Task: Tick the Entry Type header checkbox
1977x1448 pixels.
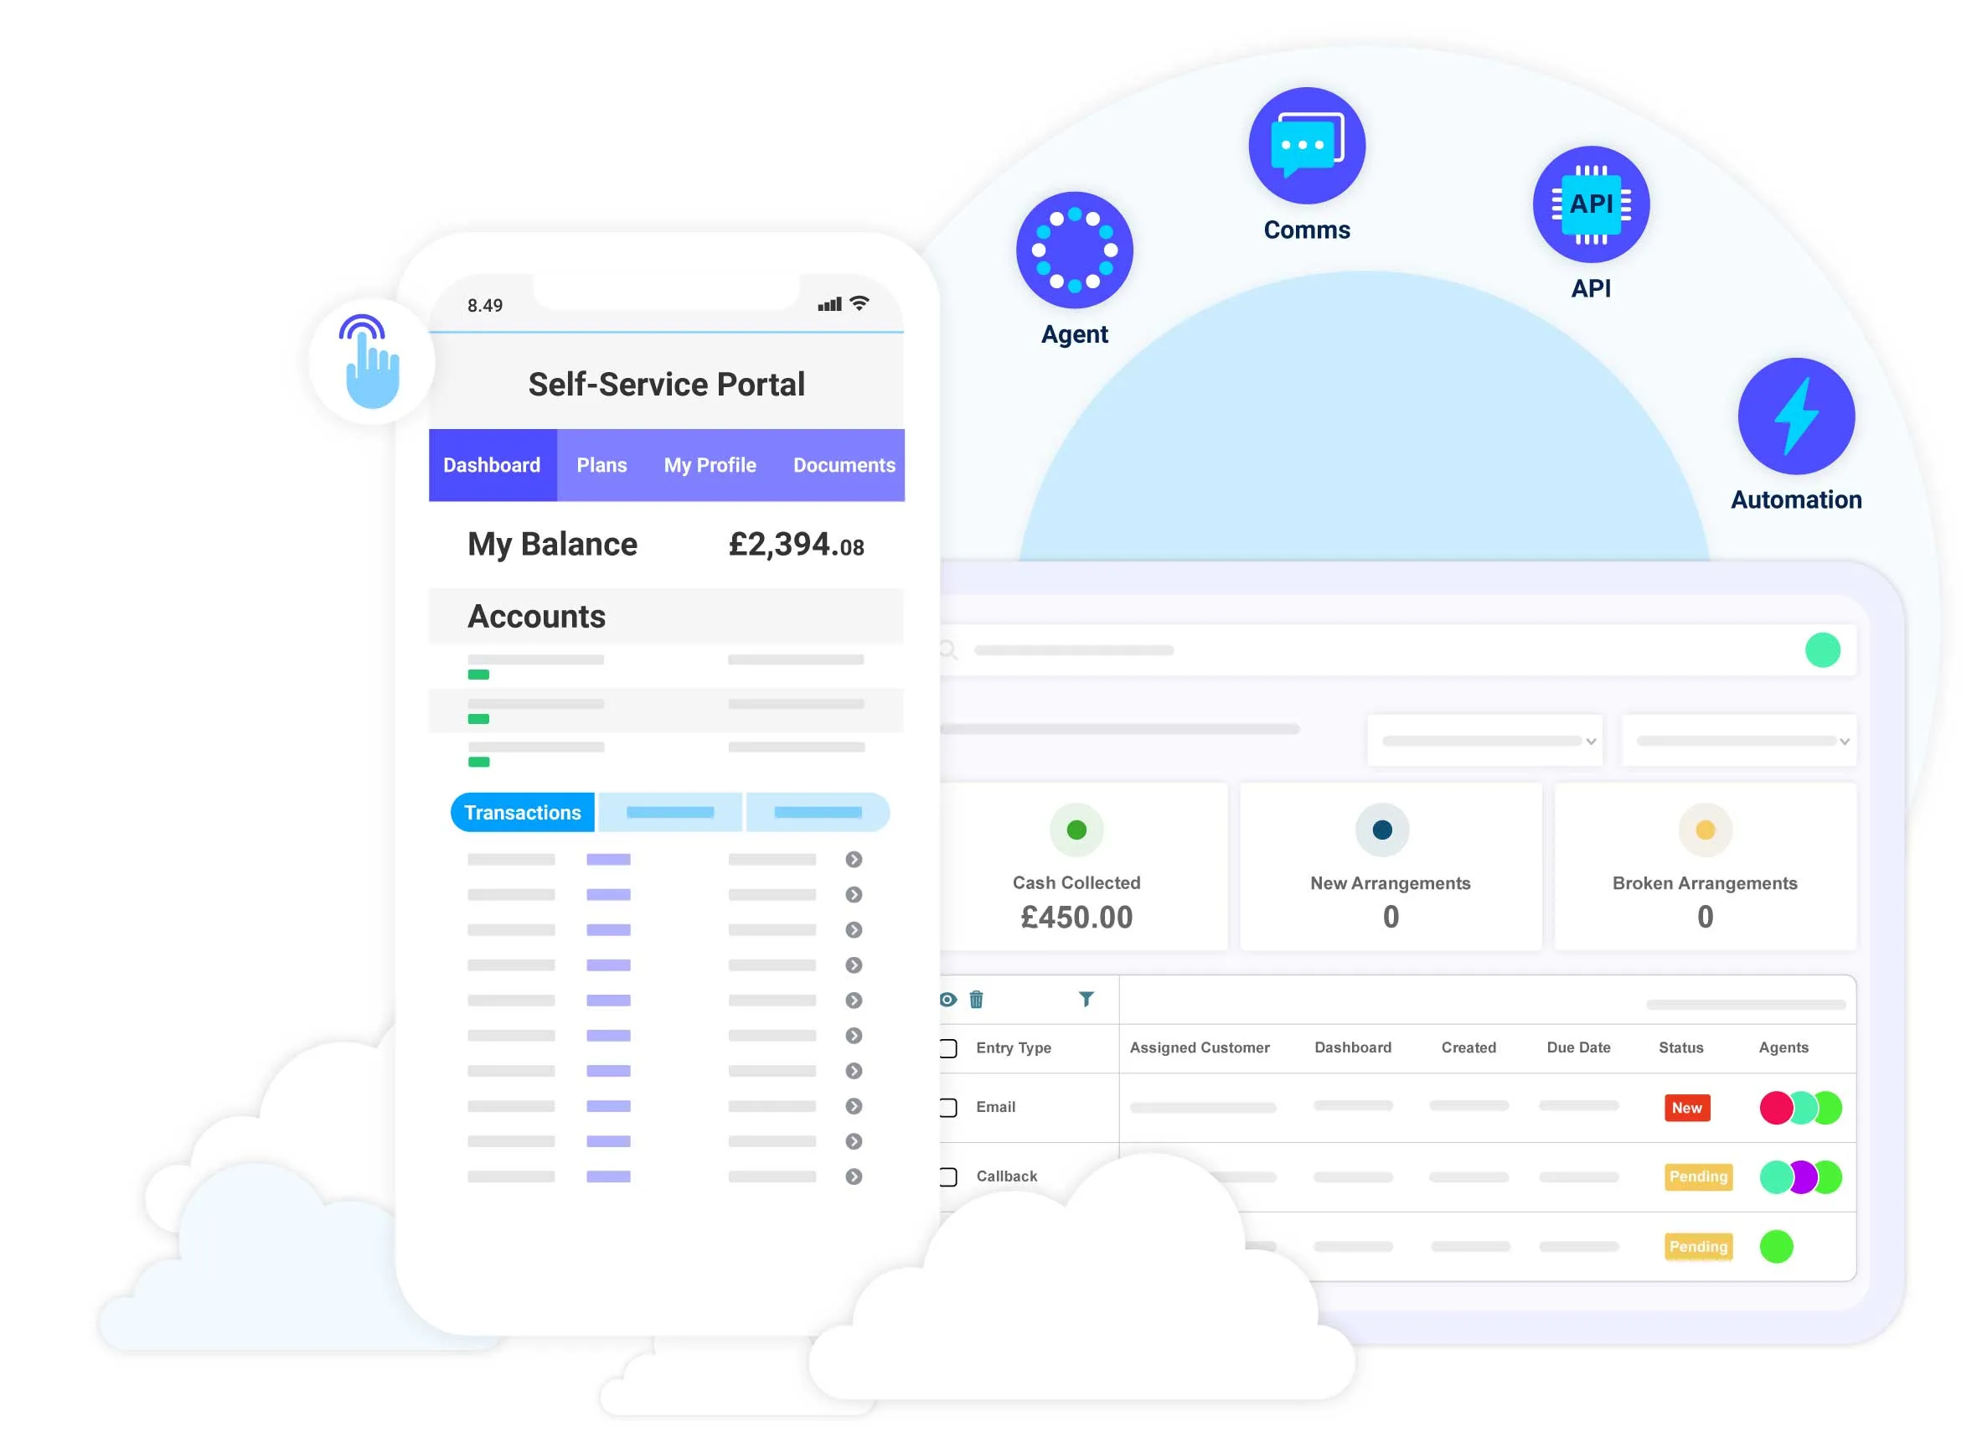Action: point(947,1047)
